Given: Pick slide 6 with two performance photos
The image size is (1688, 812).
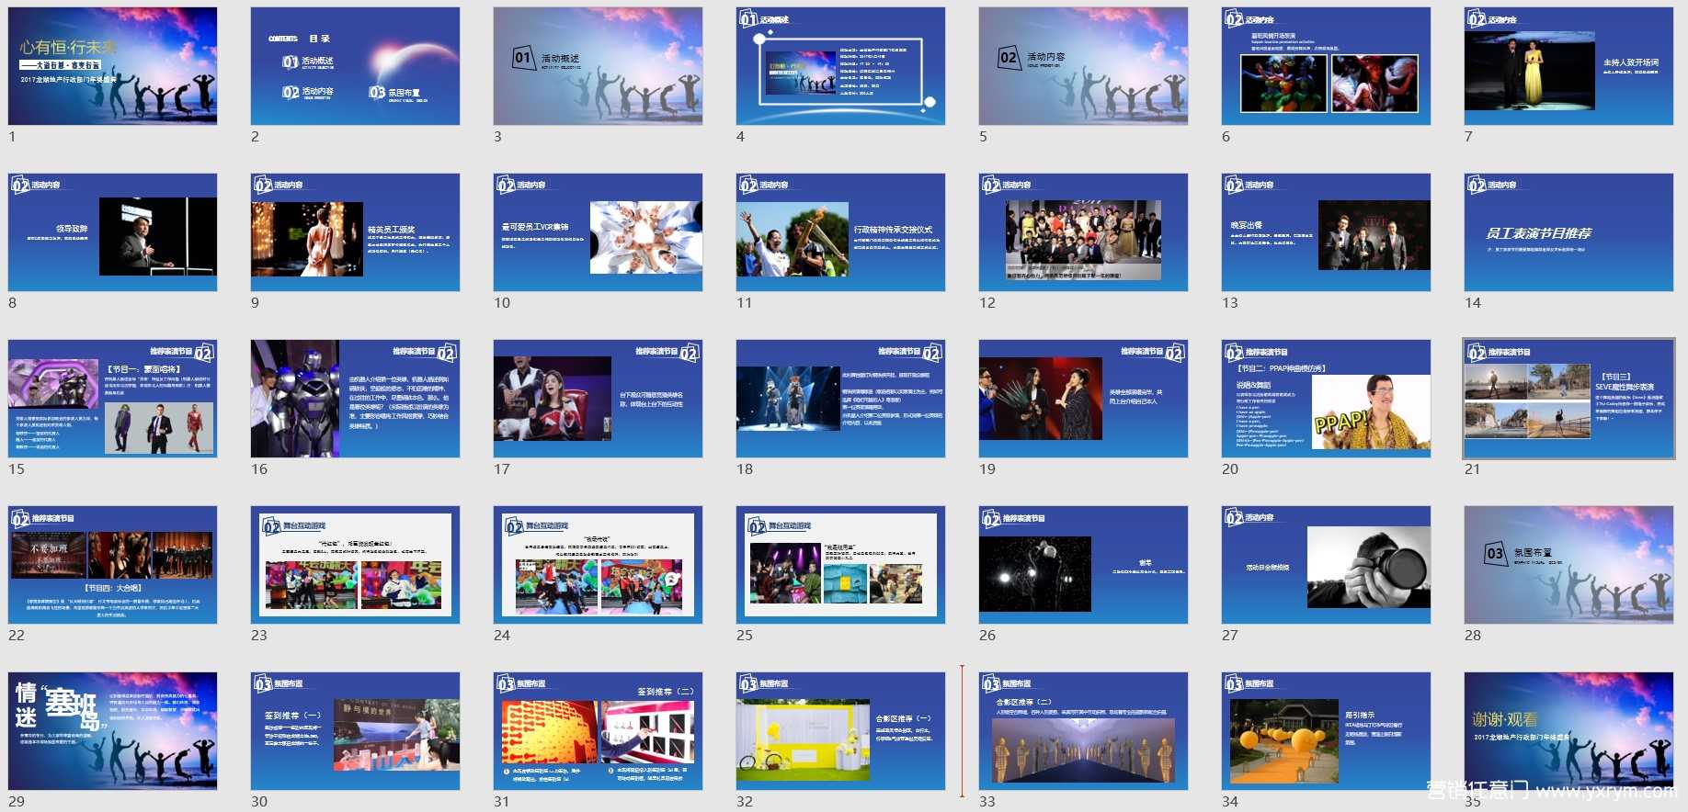Looking at the screenshot, I should pyautogui.click(x=1327, y=66).
